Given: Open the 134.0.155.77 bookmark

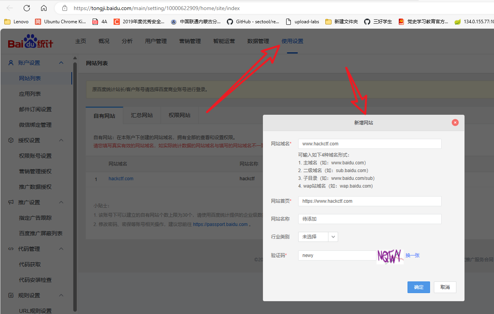Looking at the screenshot, I should 474,22.
